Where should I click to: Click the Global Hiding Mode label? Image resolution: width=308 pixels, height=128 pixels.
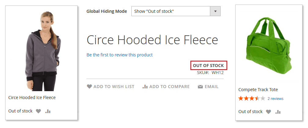coord(107,11)
